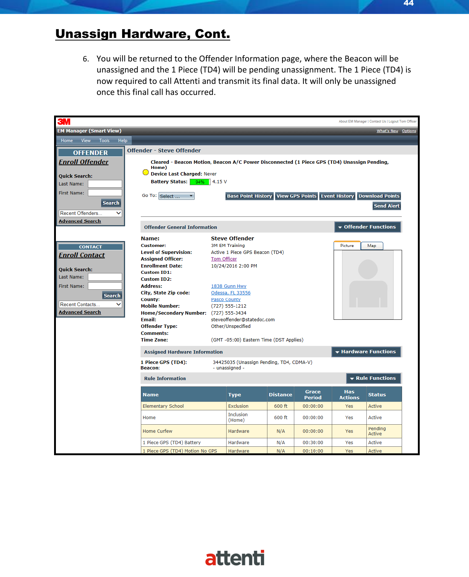This screenshot has width=469, height=577.
Task: Open the Home menu
Action: 67,141
